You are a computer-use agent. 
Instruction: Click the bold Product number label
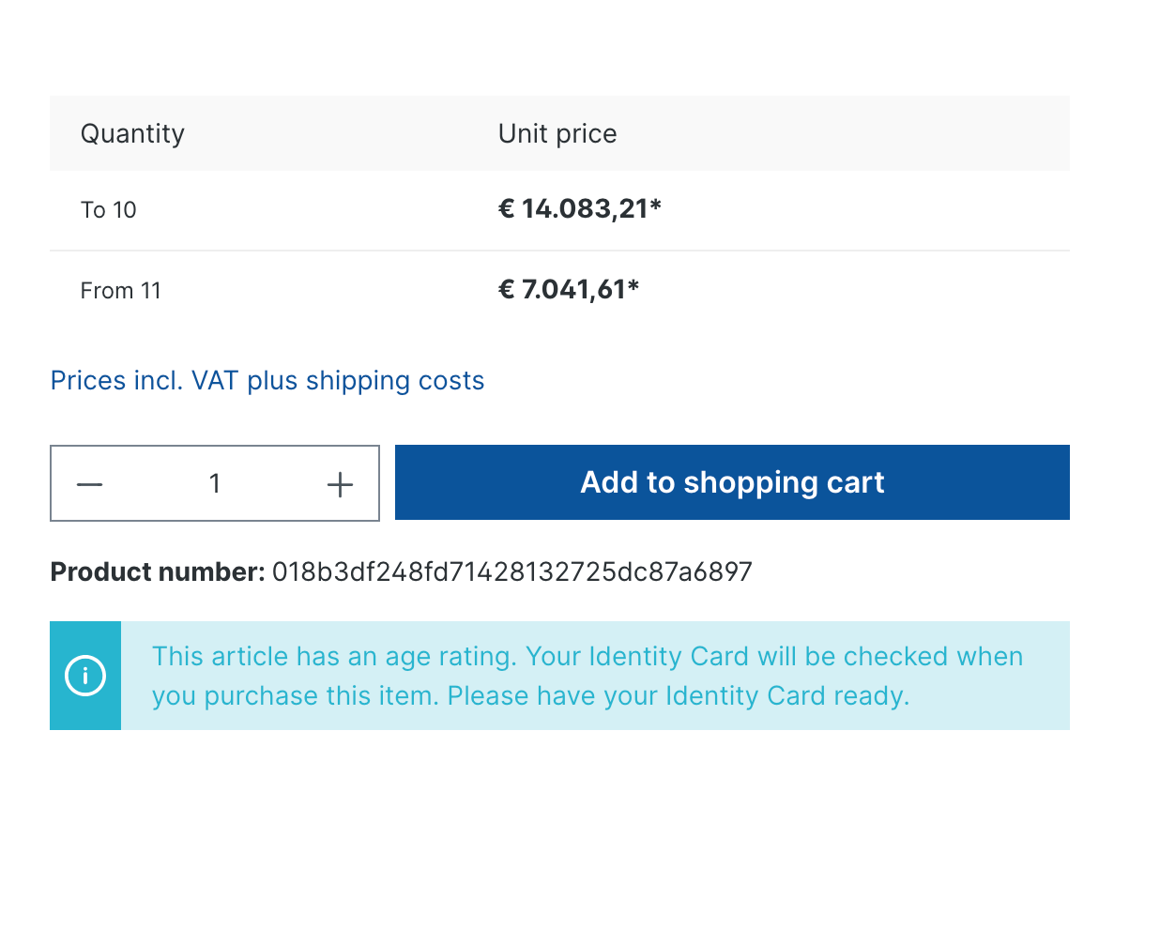coord(158,572)
